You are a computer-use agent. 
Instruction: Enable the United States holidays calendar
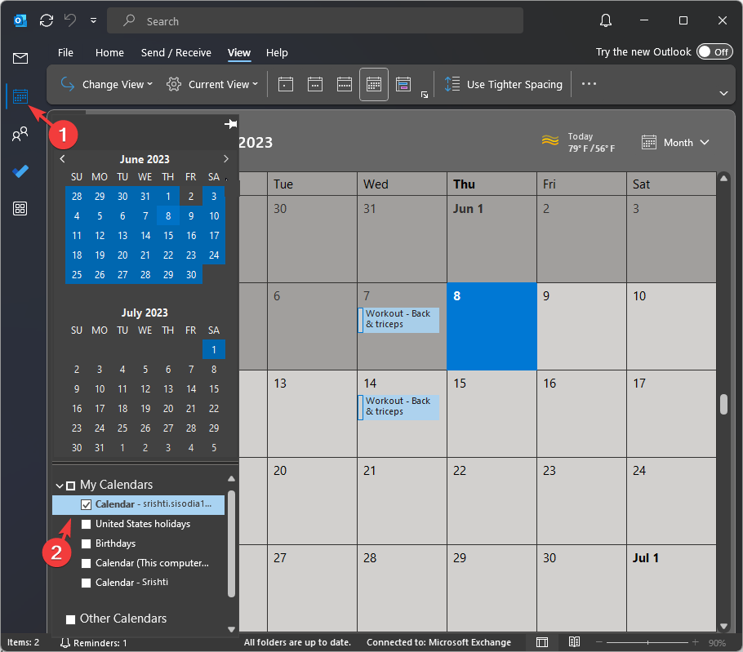[86, 524]
